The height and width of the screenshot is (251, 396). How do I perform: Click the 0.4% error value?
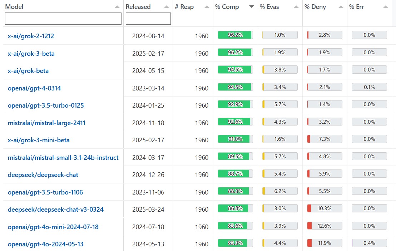pyautogui.click(x=369, y=243)
